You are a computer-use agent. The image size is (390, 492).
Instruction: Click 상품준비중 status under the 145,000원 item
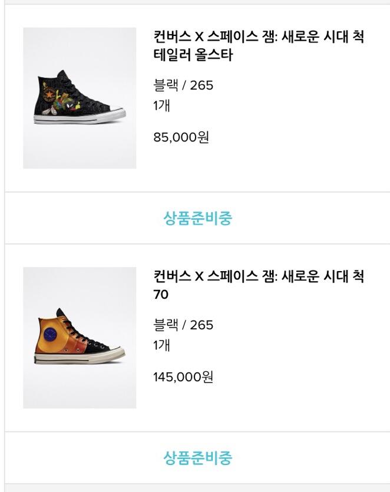pos(197,457)
